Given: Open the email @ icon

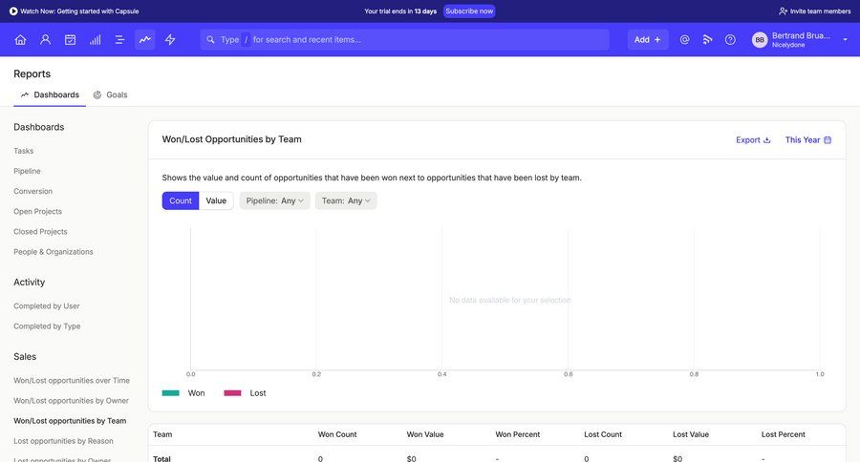Looking at the screenshot, I should pos(684,40).
